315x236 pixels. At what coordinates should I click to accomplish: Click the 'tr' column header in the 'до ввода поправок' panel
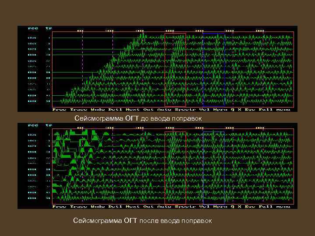(49, 28)
